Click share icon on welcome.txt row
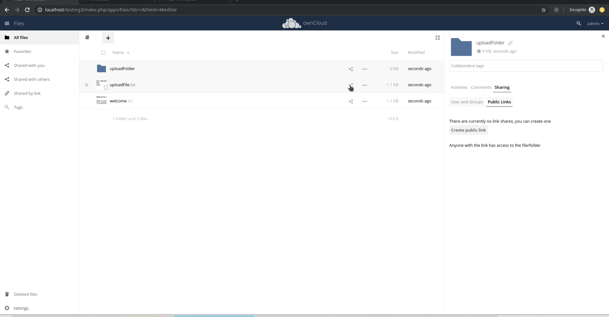 [350, 101]
